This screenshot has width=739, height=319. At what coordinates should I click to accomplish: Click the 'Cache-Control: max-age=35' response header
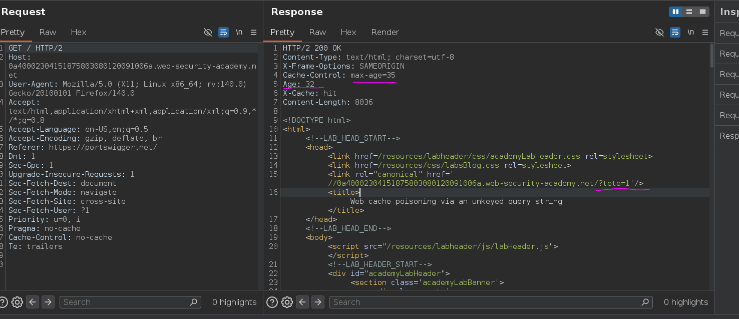[339, 75]
